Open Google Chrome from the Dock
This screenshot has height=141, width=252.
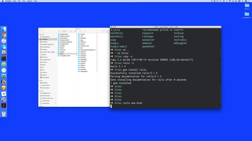[x=4, y=35]
